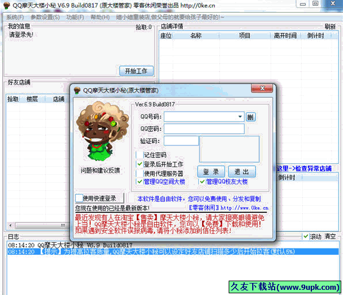This screenshot has width=343, height=295.
Task: Click the 退出 exit button
Action: (x=241, y=172)
